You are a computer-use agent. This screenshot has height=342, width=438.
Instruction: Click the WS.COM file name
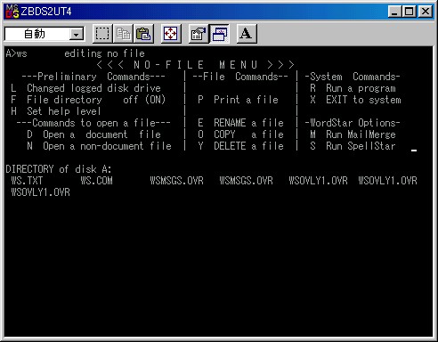pyautogui.click(x=96, y=181)
